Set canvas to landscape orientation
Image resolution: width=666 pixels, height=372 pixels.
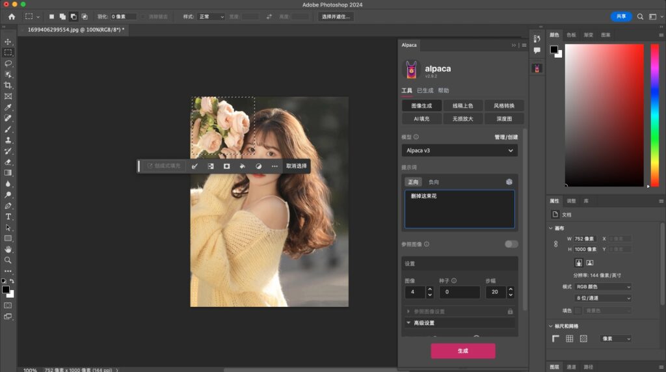[x=589, y=263]
